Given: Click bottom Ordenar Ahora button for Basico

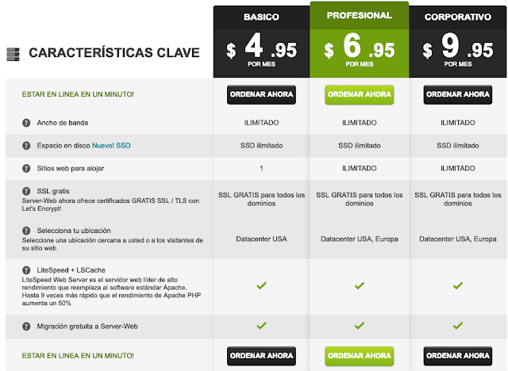Looking at the screenshot, I should pos(261,356).
